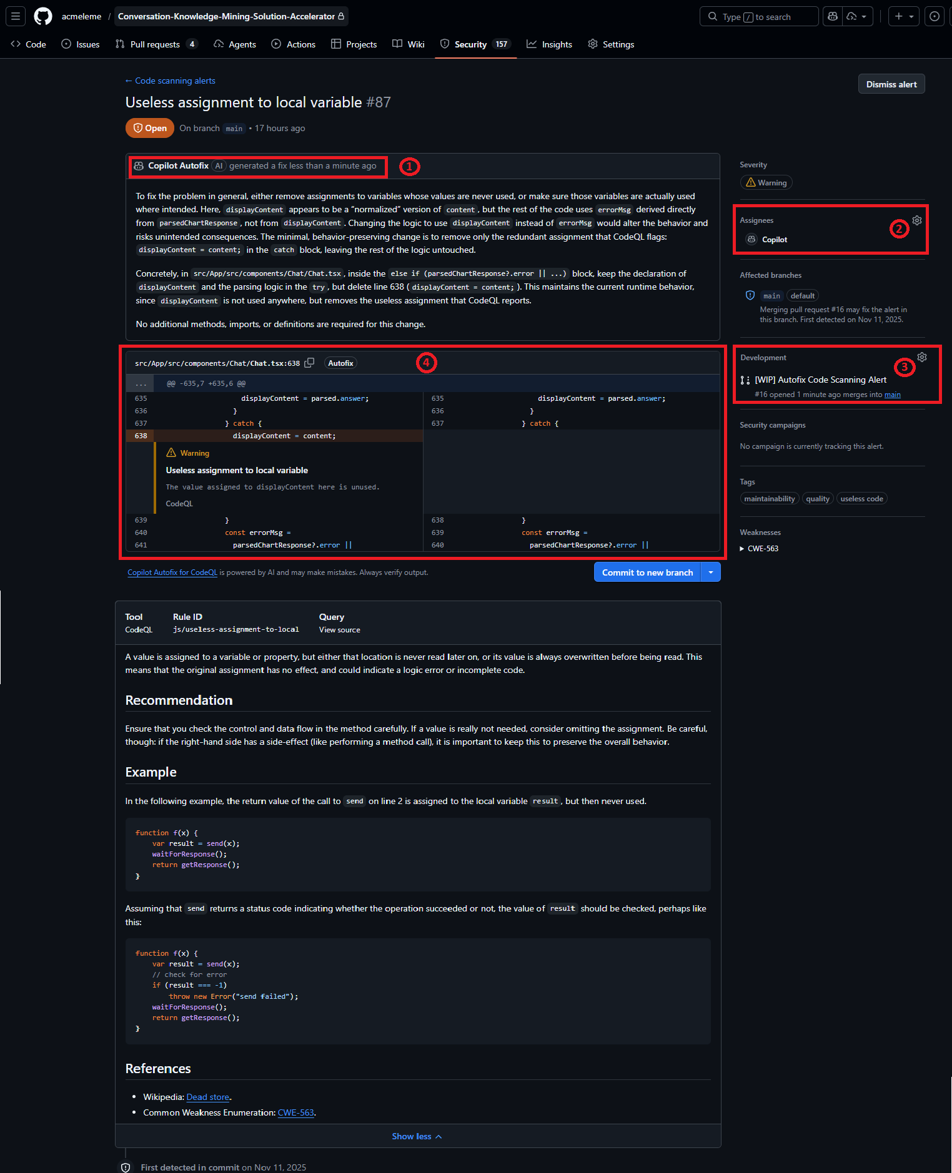
Task: Click the Assignees gear icon
Action: (917, 220)
